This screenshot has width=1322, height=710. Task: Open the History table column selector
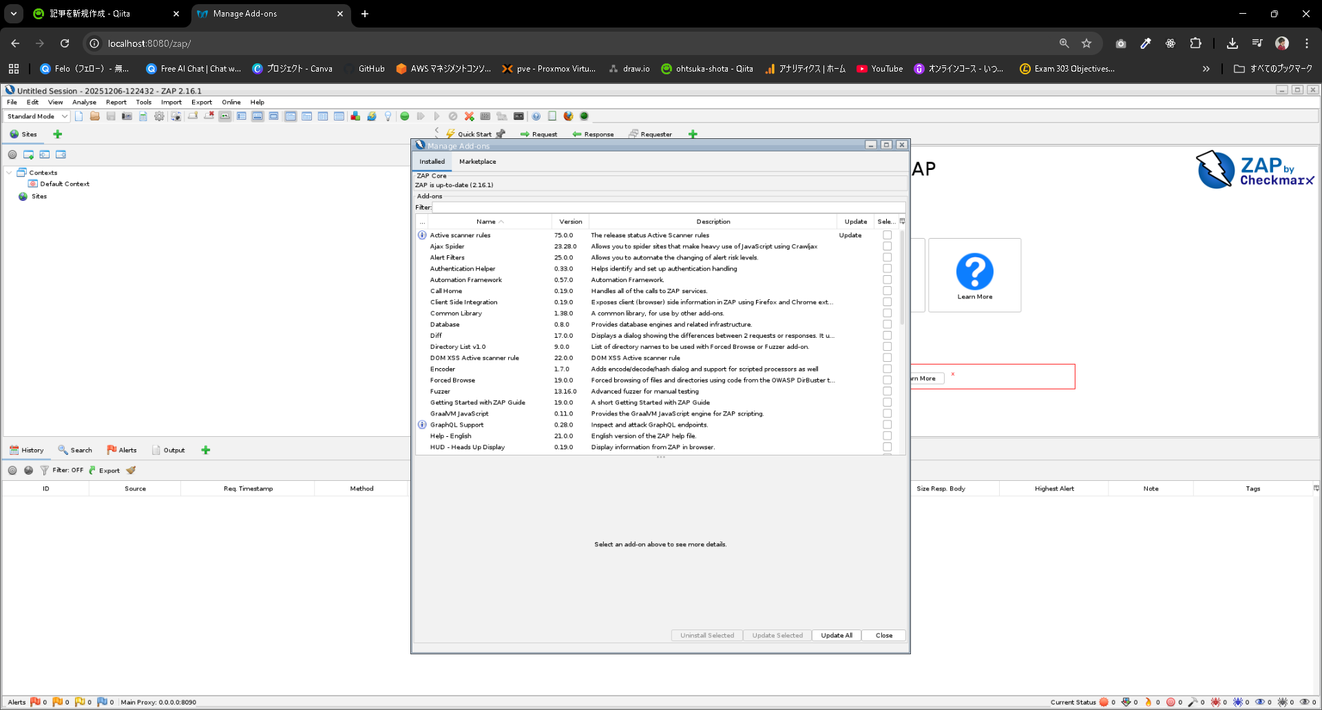(x=1316, y=488)
